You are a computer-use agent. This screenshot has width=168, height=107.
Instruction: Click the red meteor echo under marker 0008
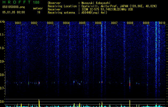click(130, 85)
